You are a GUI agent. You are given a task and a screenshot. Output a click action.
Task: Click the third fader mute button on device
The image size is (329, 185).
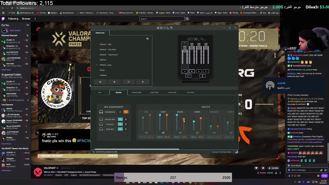pos(199,71)
